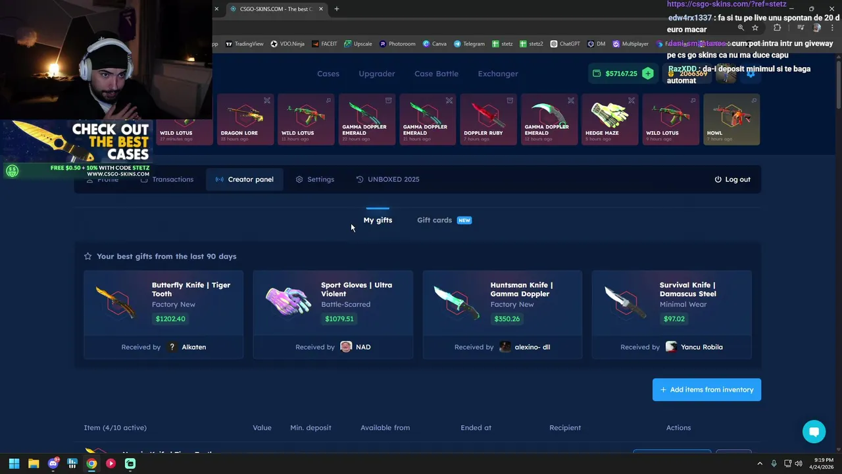Click the Butterfly Knife Tiger Tooth gift card
The width and height of the screenshot is (842, 474).
(x=163, y=314)
